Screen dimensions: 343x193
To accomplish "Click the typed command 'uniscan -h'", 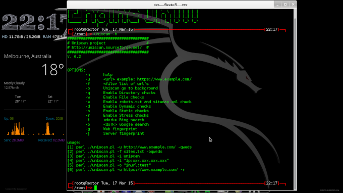I will (105, 34).
